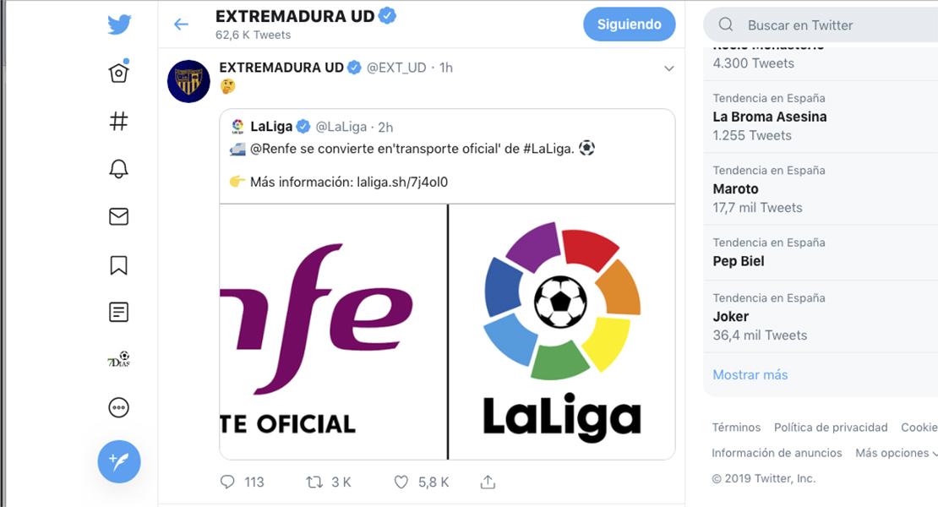Retweet using the 3 K icon
938x507 pixels.
[x=314, y=482]
